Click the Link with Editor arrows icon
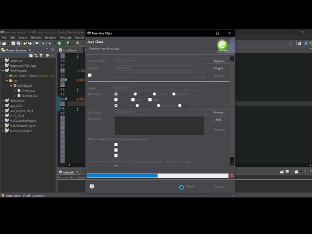Viewport: 312px width, 234px height. (36, 56)
